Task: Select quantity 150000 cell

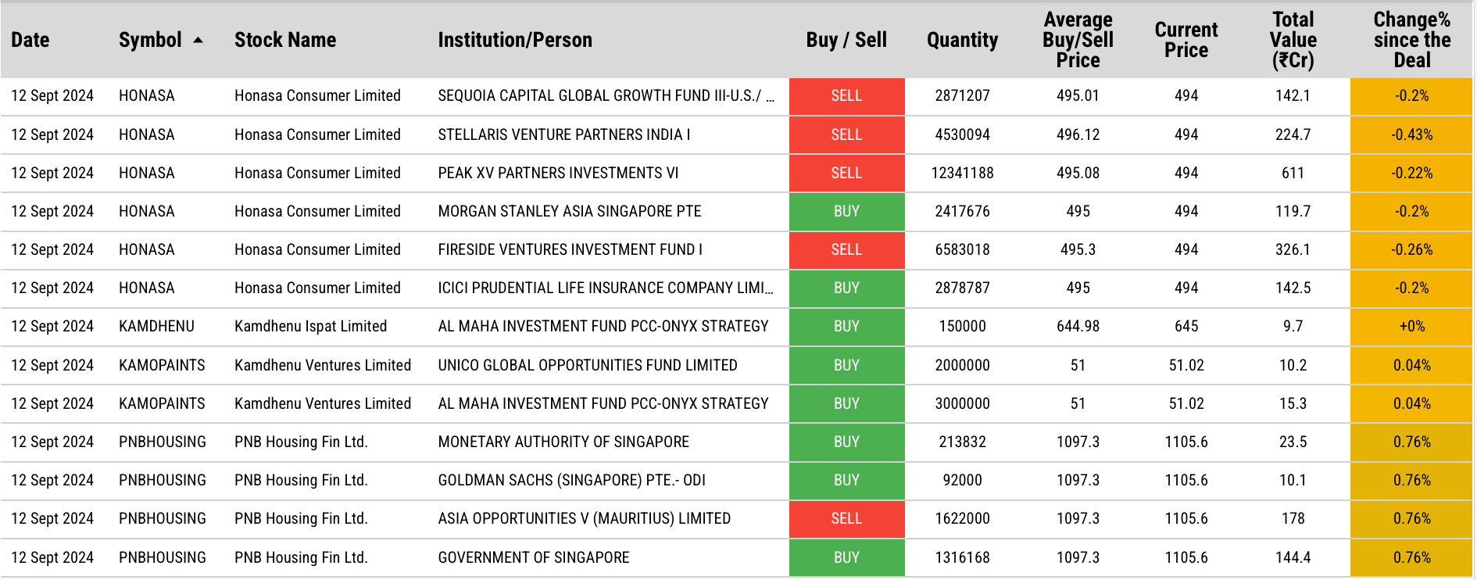Action: point(962,326)
